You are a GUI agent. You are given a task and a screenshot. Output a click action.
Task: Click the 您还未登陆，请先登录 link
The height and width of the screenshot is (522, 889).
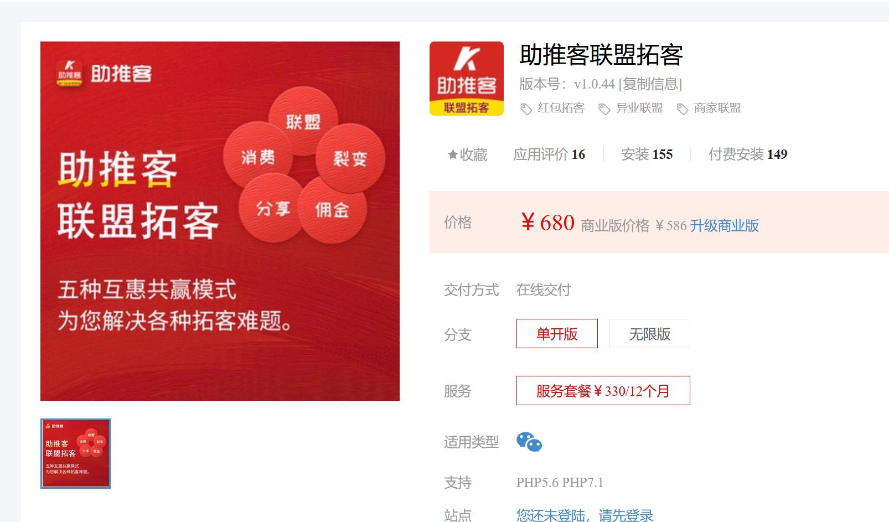585,515
